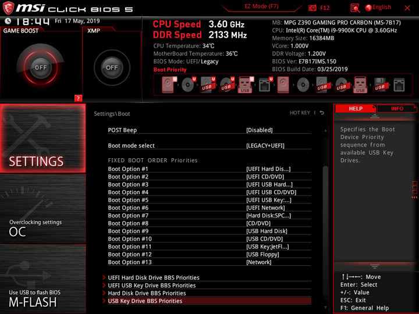The width and height of the screenshot is (419, 314).
Task: Select the Boot Option #9 row label
Action: [x=128, y=231]
